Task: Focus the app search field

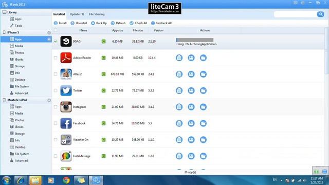Action: 295,14
